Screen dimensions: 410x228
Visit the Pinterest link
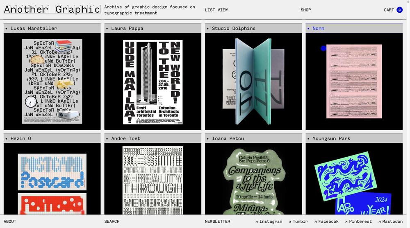pyautogui.click(x=358, y=221)
